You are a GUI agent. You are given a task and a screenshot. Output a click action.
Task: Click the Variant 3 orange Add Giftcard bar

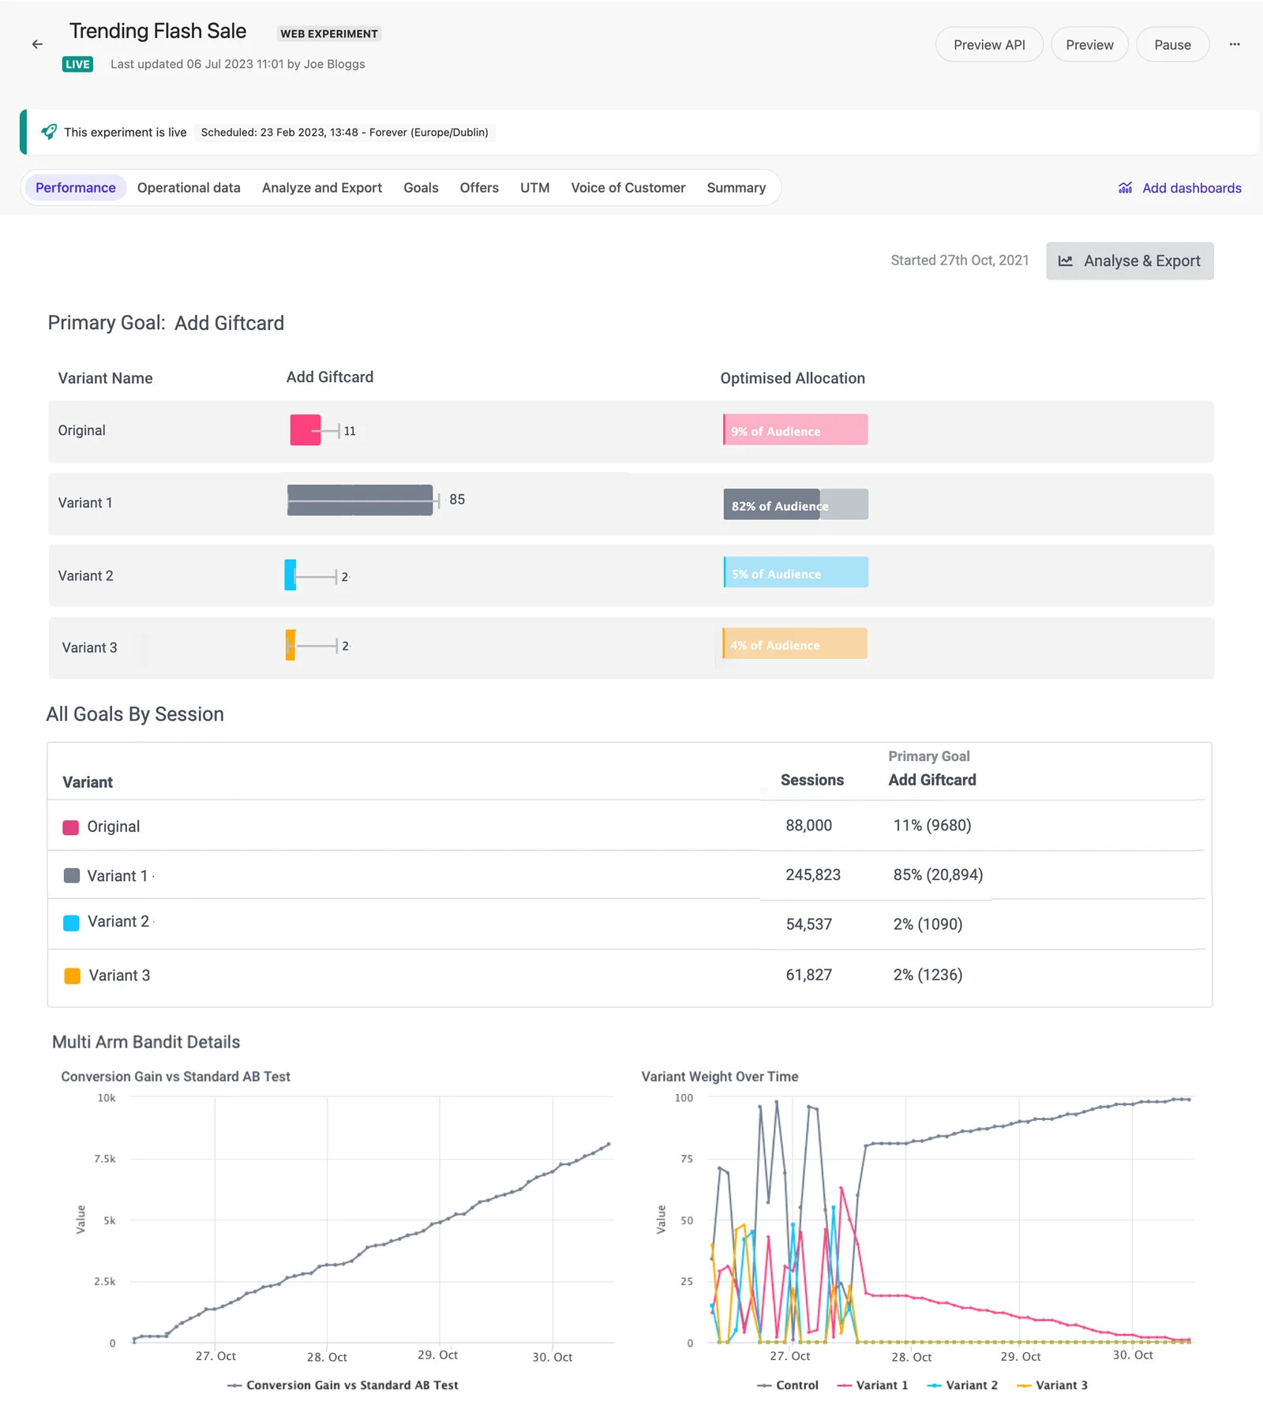click(x=290, y=645)
